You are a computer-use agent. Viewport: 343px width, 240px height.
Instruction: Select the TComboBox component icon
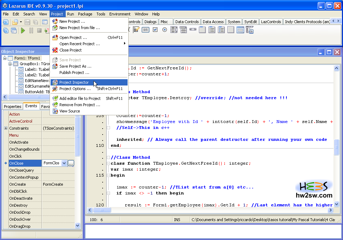click(183, 30)
